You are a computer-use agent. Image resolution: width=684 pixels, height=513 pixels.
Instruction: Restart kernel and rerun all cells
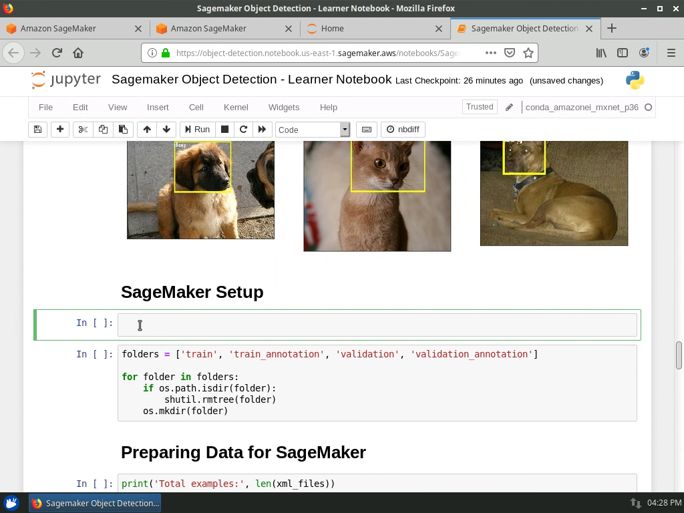coord(262,130)
